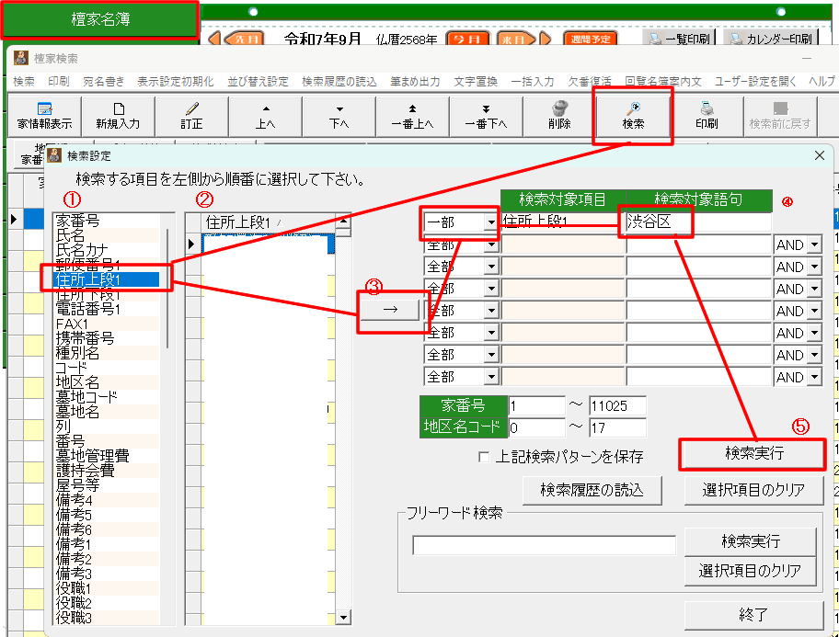Open the 表示設定初期化 menu
This screenshot has height=637, width=839.
(176, 81)
